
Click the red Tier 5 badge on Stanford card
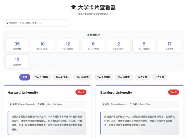174,92
